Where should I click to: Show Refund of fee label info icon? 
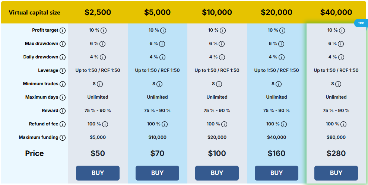pos(63,124)
